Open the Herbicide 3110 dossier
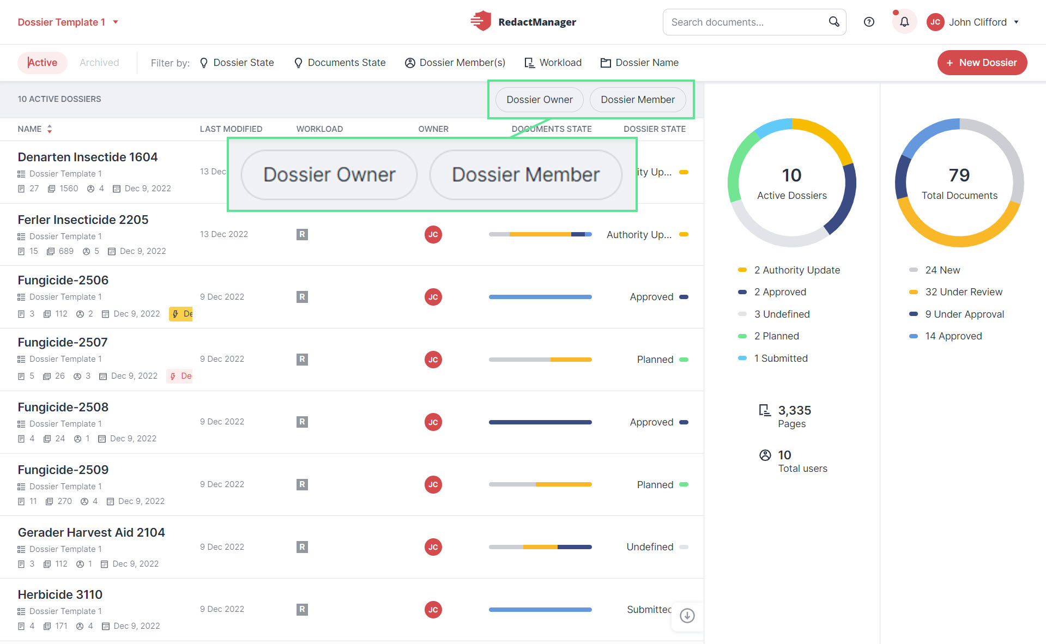 [60, 594]
